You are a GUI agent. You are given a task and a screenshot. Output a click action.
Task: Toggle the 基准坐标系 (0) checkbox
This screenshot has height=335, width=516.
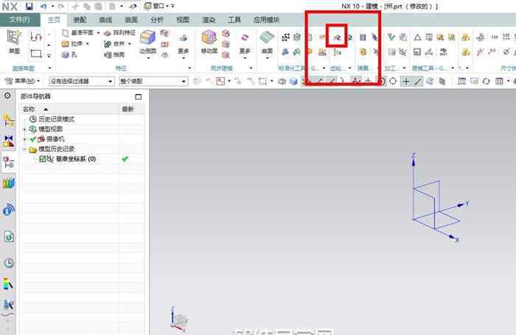tap(42, 159)
